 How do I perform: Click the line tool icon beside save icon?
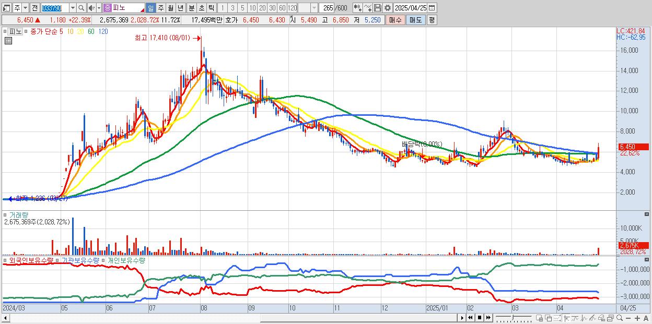click(368, 8)
